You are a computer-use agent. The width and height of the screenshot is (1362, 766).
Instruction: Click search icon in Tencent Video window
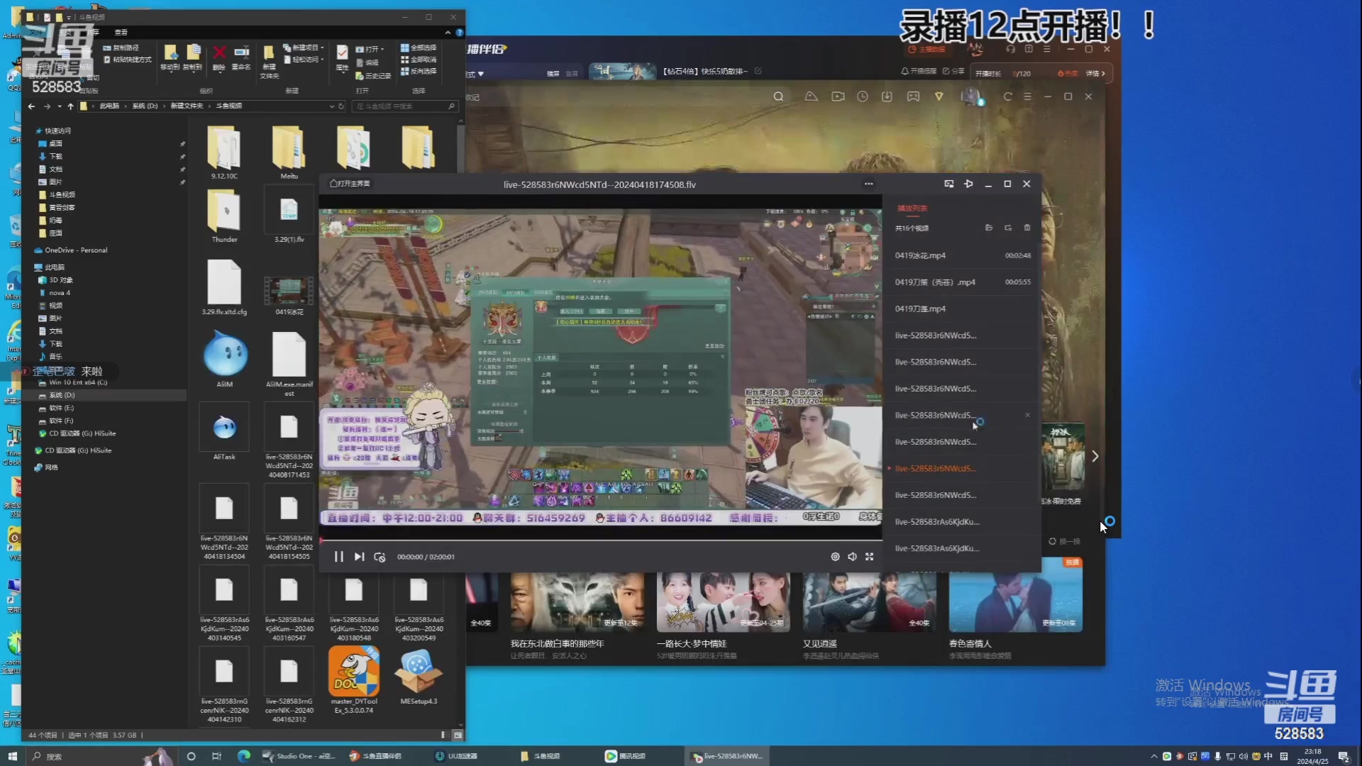pos(778,96)
